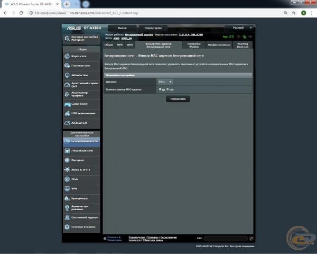317x254 pixels.
Task: Switch to the RADIUS settings tab
Action: click(194, 45)
